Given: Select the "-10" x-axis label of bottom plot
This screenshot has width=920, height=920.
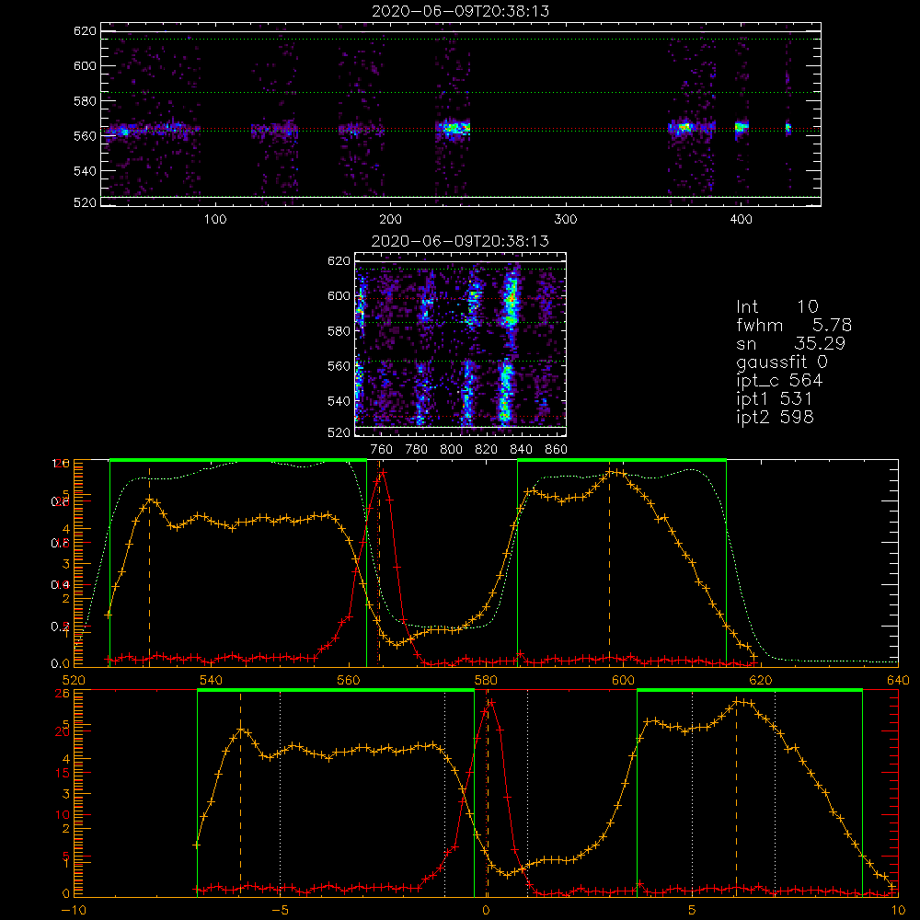Looking at the screenshot, I should coord(74,911).
